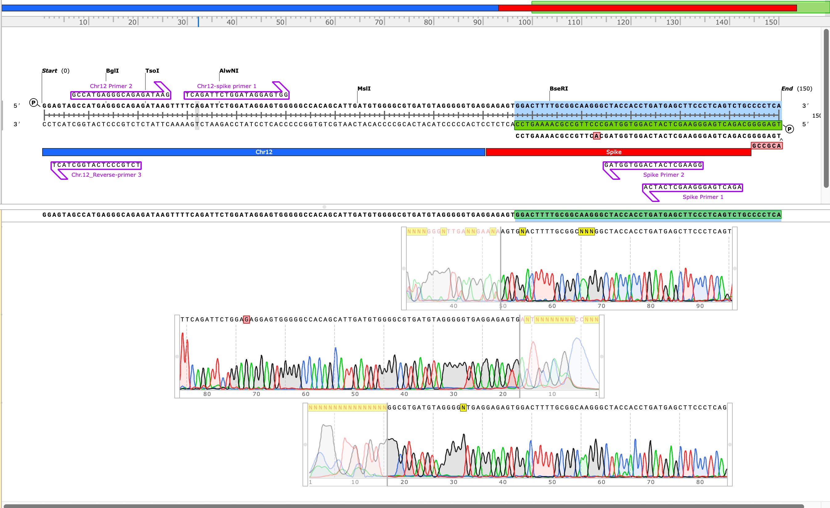The height and width of the screenshot is (508, 830).
Task: Click the left handle of the third chromatogram trace
Action: tap(305, 444)
